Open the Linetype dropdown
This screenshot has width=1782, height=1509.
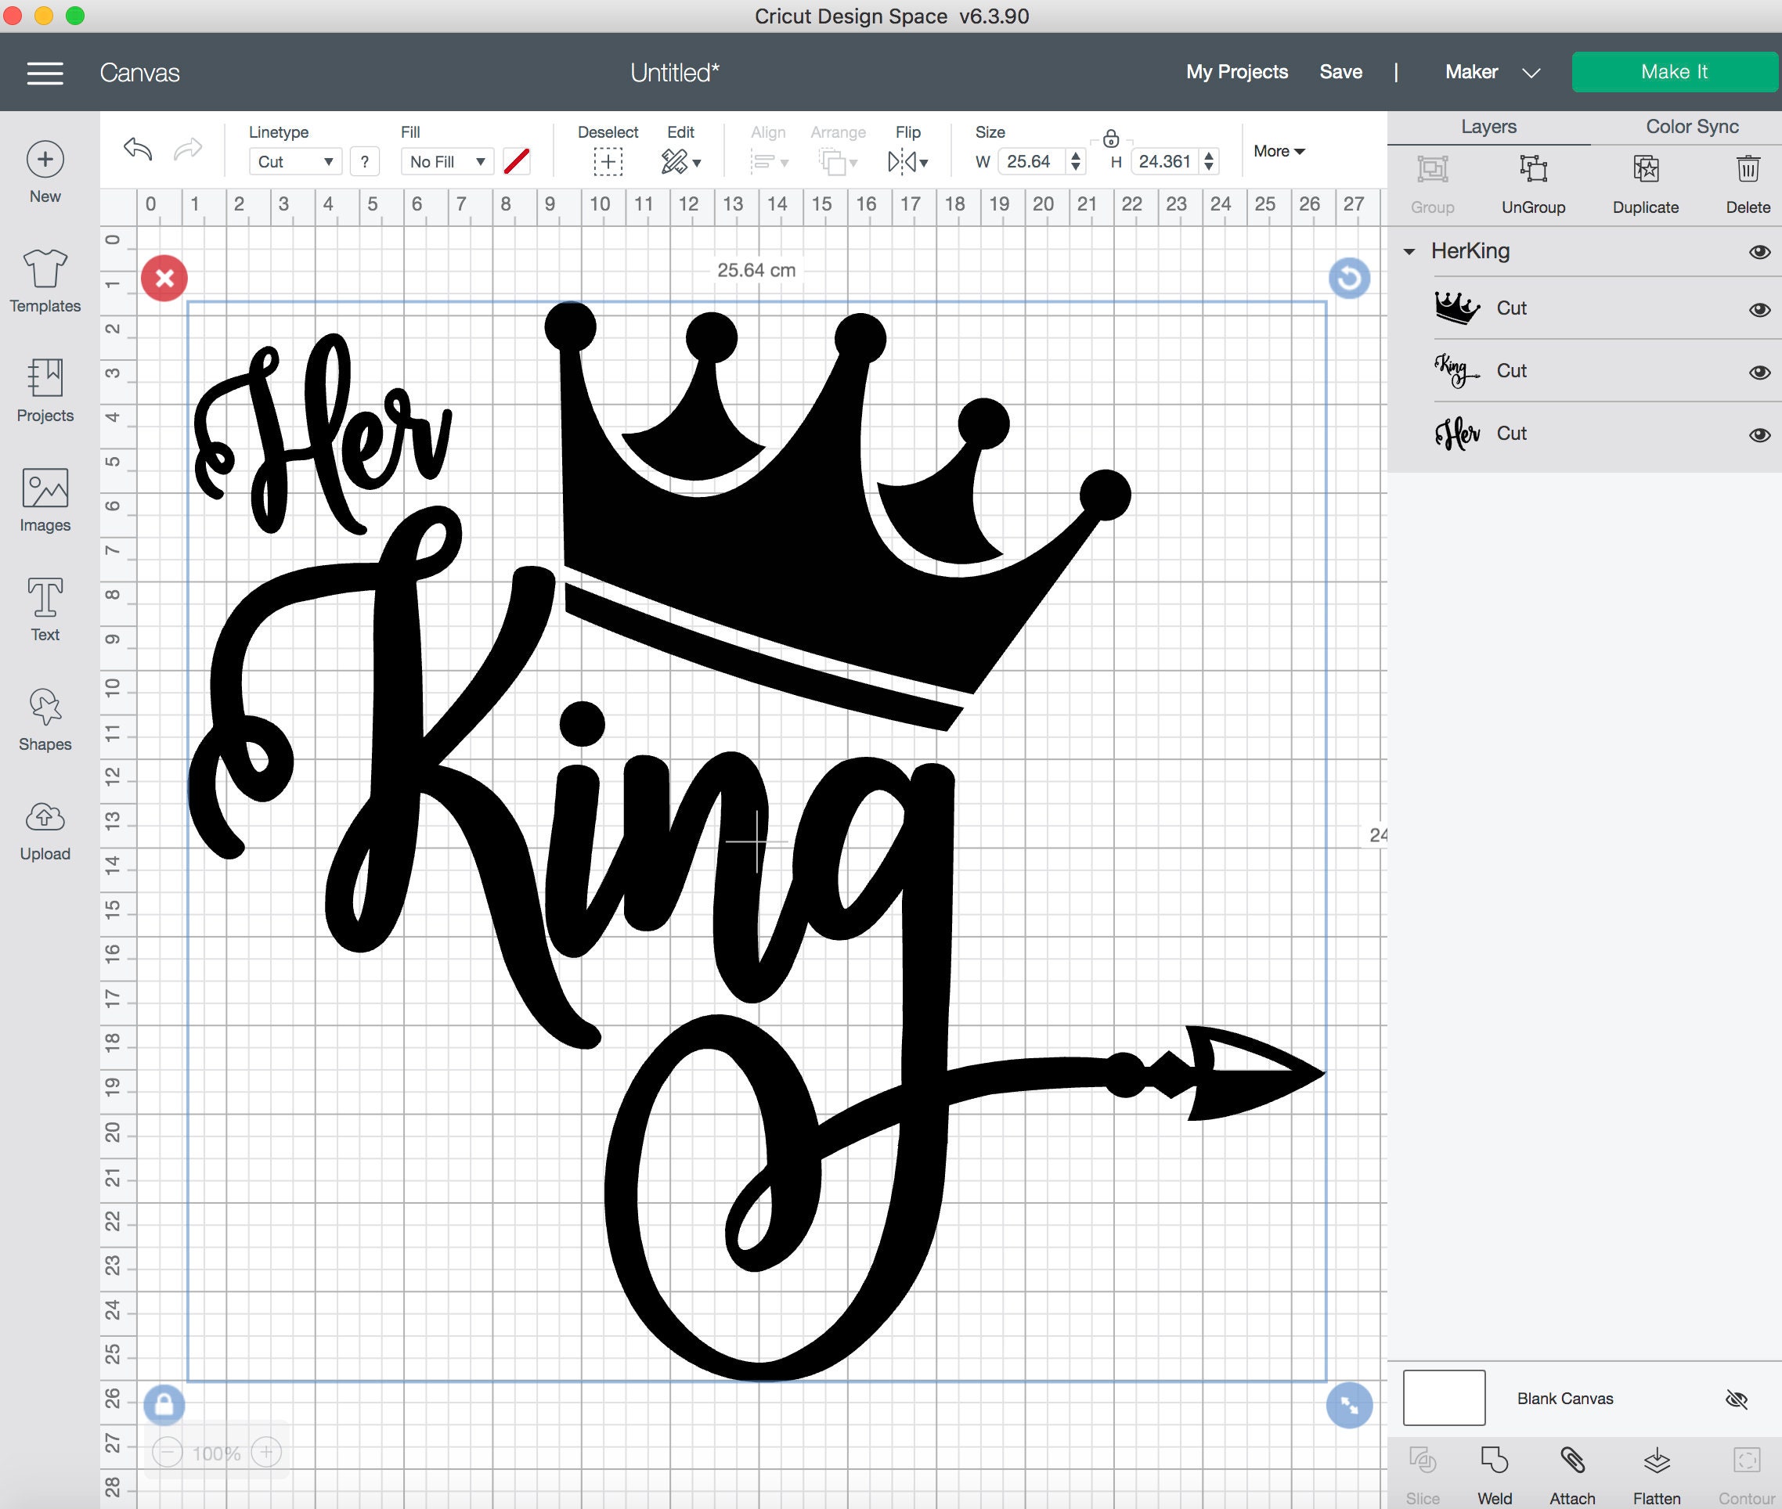coord(294,160)
